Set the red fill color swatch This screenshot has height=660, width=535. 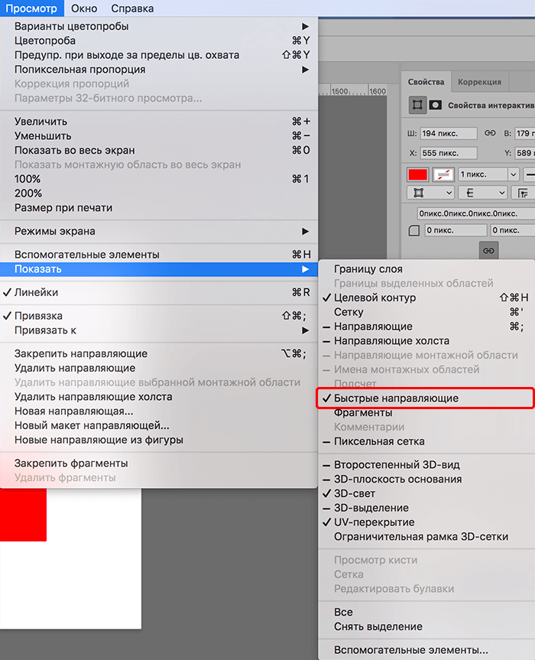tap(417, 174)
